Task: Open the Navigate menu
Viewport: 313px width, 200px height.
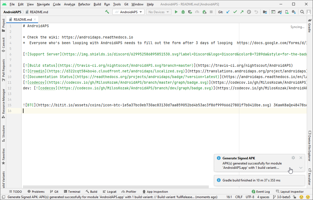Action: tap(43, 4)
